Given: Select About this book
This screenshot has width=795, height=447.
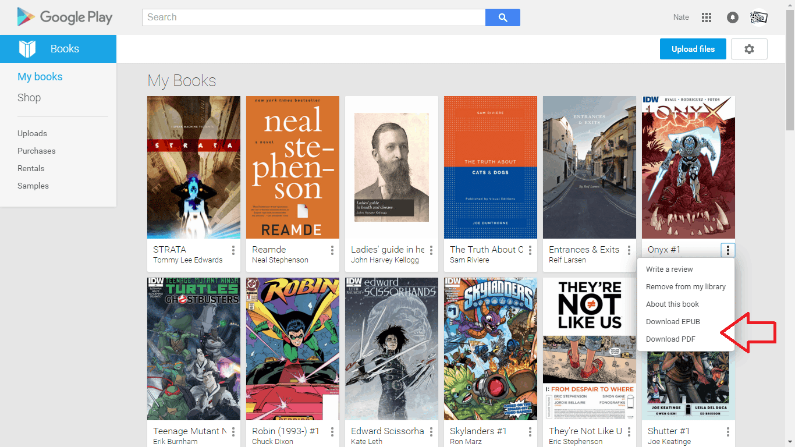Looking at the screenshot, I should 686,304.
